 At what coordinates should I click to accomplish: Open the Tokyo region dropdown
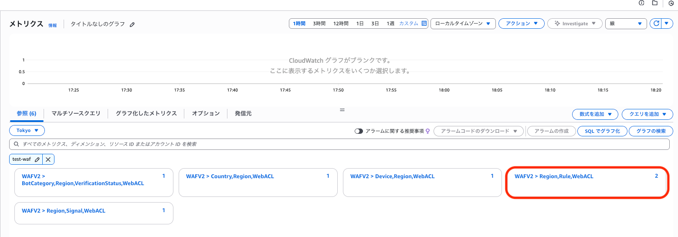point(27,130)
